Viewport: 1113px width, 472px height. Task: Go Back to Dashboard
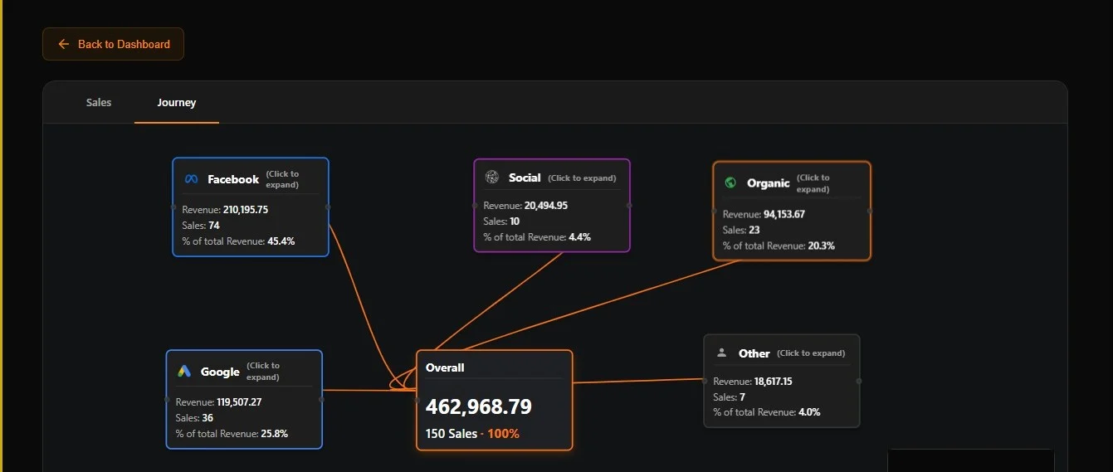point(114,44)
